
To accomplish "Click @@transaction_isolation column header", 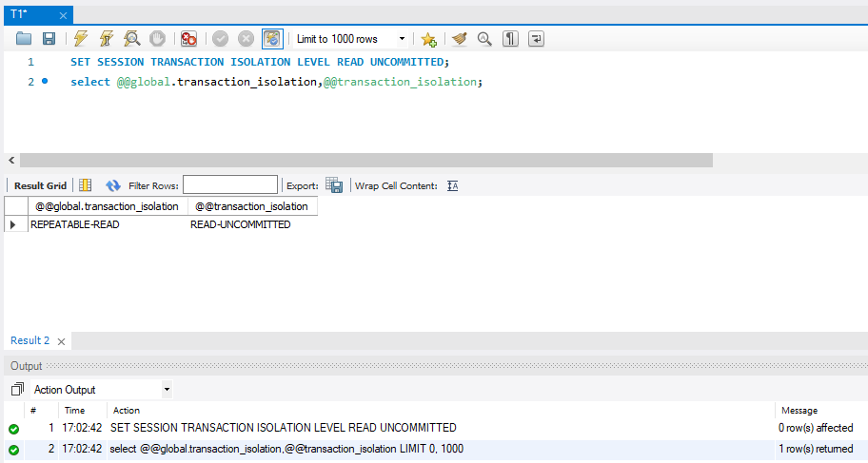I will (x=252, y=206).
